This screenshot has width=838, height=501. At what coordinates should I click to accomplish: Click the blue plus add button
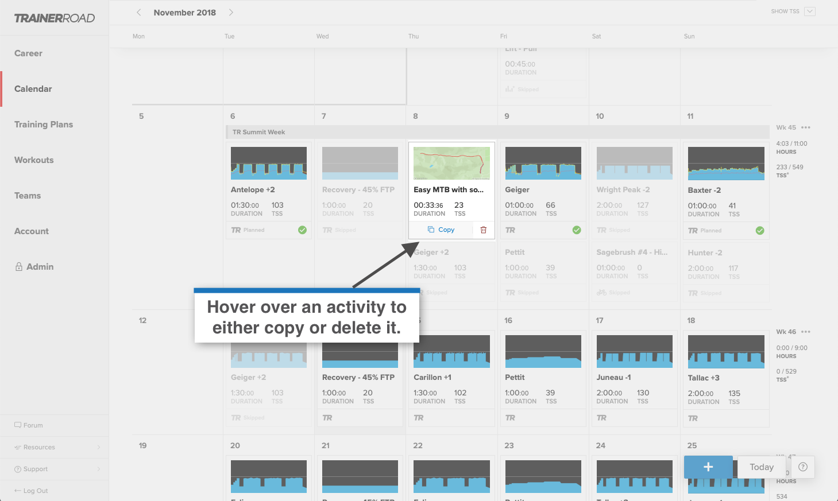click(708, 467)
